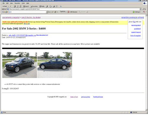Click the Messenger toolbar icon

coord(61,6)
